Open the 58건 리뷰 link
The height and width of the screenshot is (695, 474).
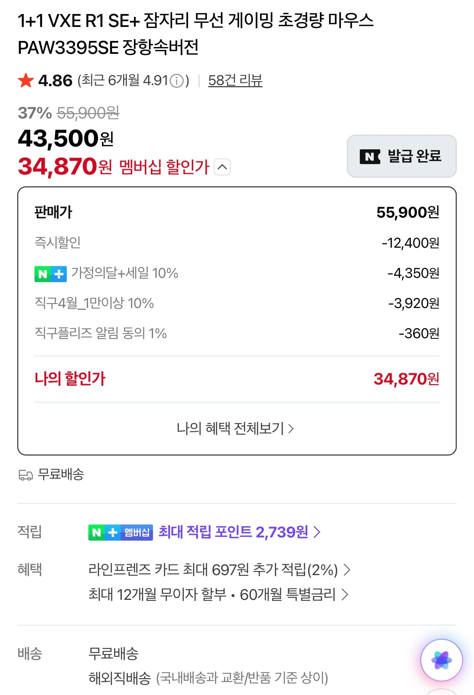235,80
